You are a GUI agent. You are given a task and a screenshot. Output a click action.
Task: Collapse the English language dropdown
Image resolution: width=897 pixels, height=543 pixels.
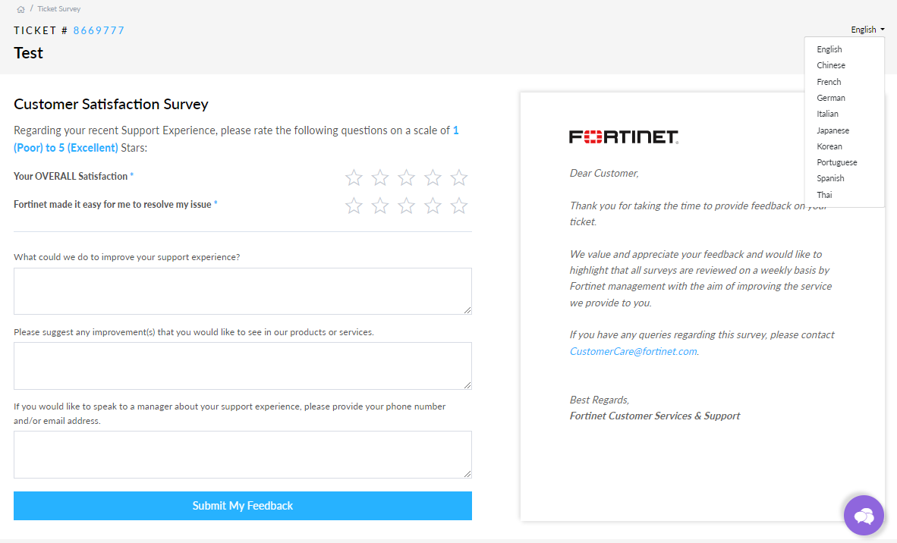pos(867,30)
